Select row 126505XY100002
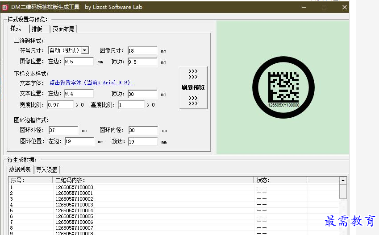This screenshot has width=379, height=235. click(174, 199)
